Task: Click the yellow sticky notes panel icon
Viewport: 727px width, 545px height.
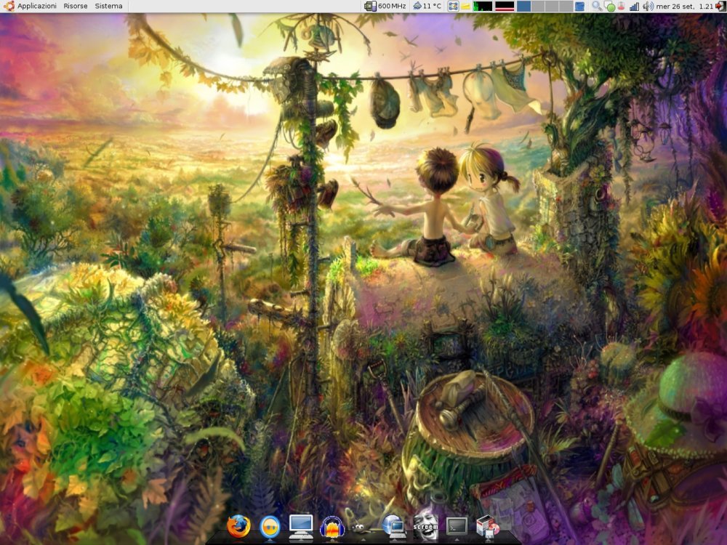Action: click(465, 6)
